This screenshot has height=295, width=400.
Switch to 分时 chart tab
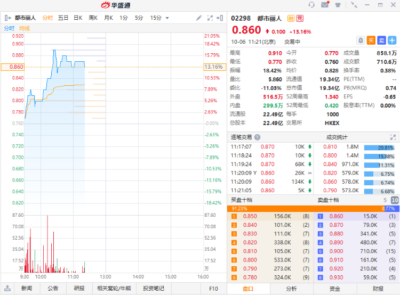(x=47, y=18)
